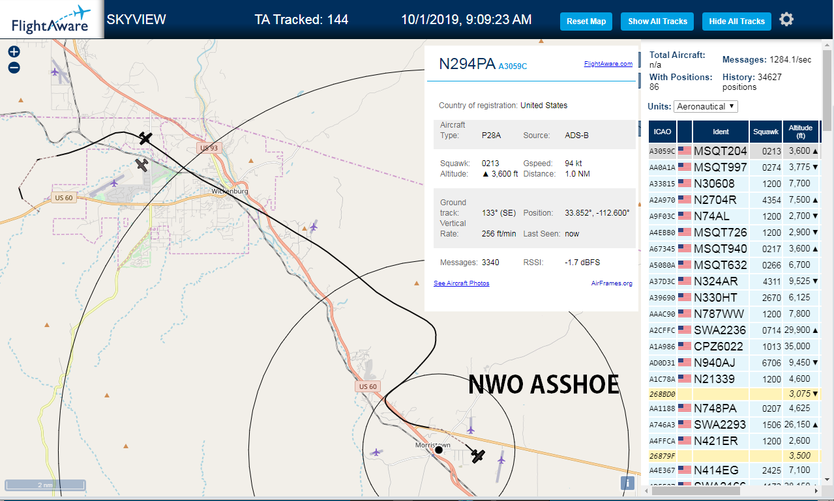This screenshot has width=834, height=501.
Task: Open the FlightAware.com link in aircraft panel
Action: pos(608,64)
